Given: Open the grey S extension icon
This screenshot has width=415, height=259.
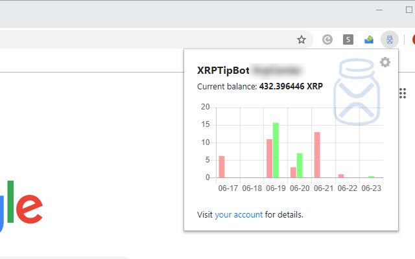Looking at the screenshot, I should pyautogui.click(x=348, y=39).
